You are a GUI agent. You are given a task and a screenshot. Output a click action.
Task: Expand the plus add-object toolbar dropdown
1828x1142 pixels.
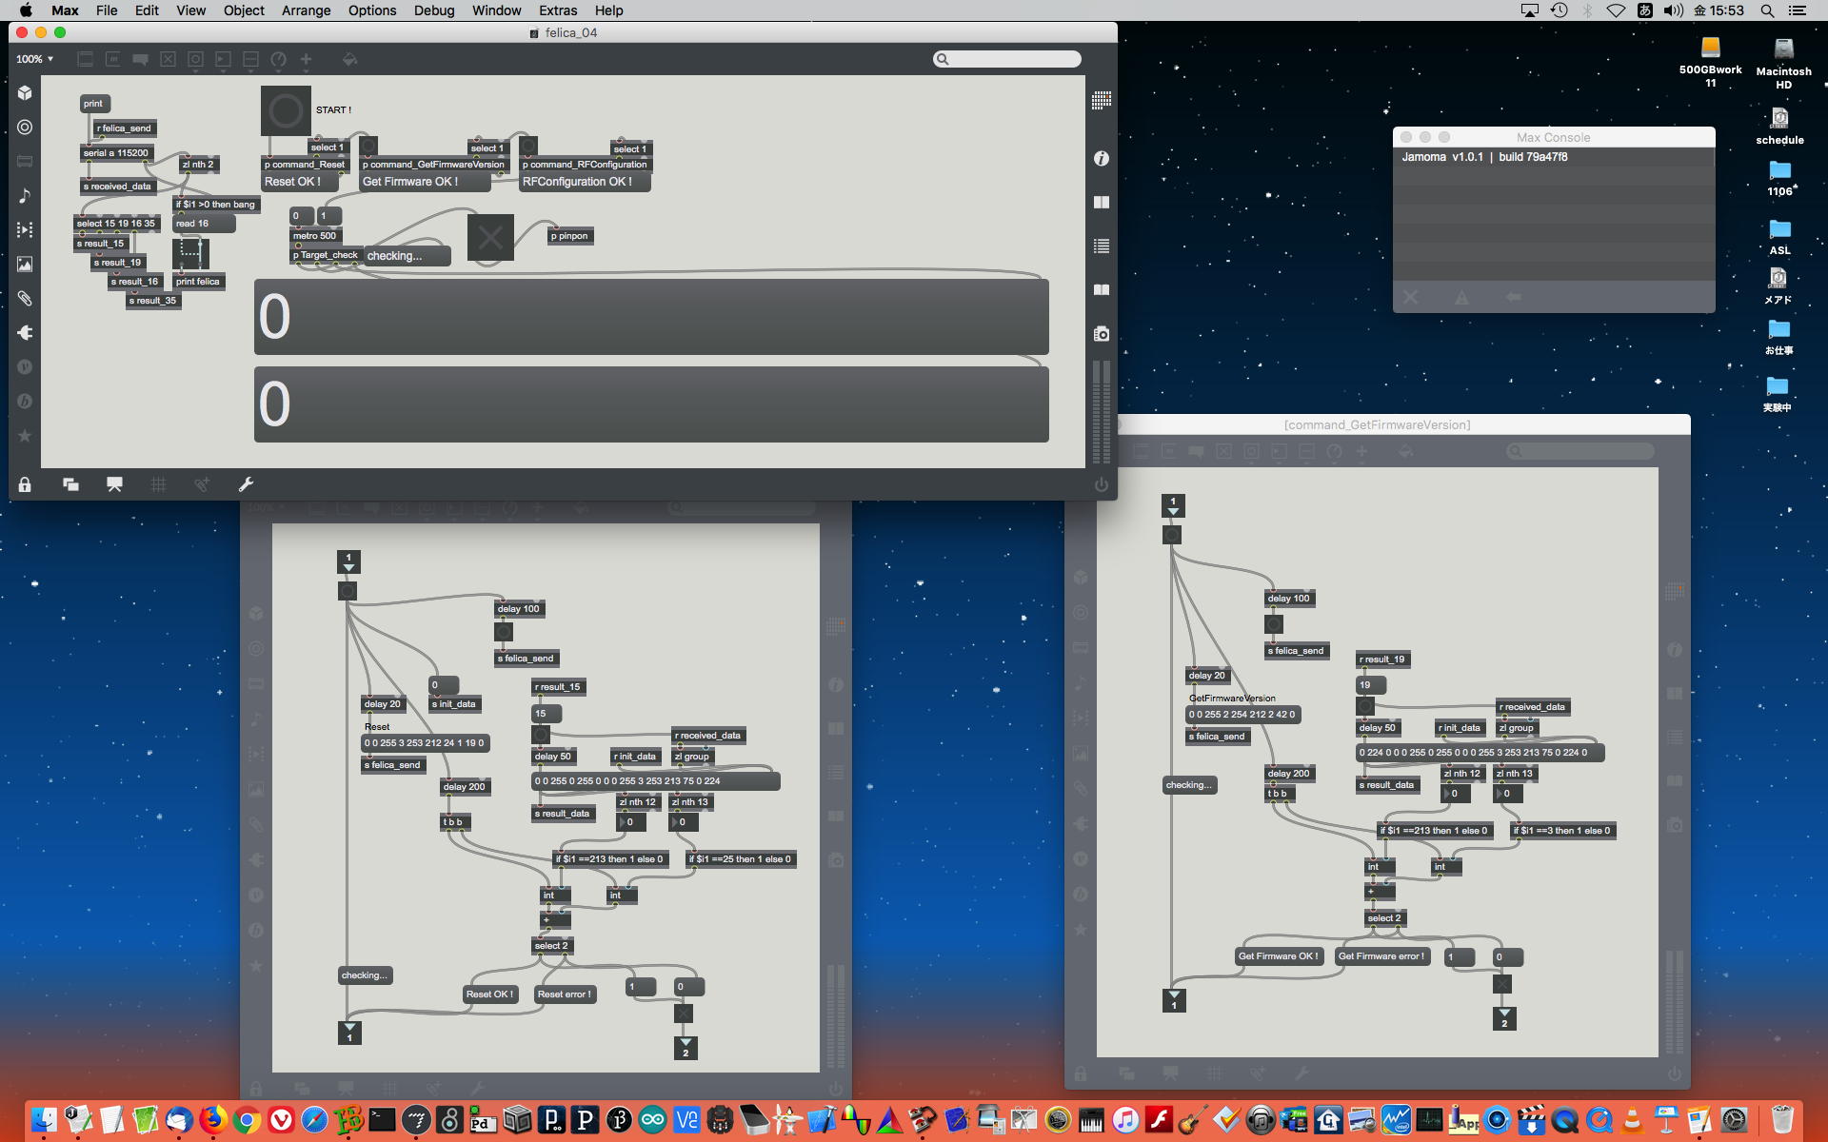[307, 59]
